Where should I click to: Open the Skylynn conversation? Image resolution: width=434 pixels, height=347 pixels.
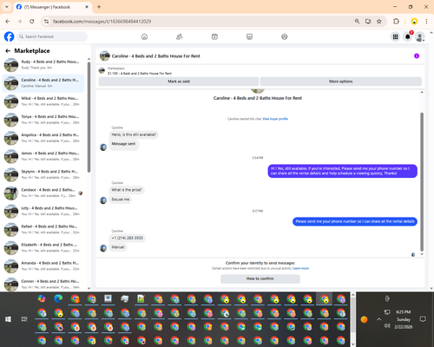(43, 174)
